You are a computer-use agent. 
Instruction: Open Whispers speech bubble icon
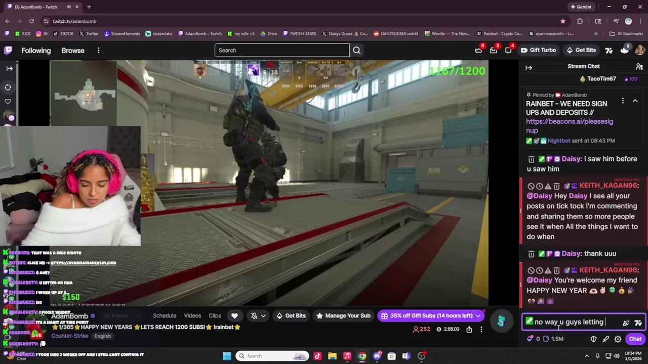[x=508, y=50]
